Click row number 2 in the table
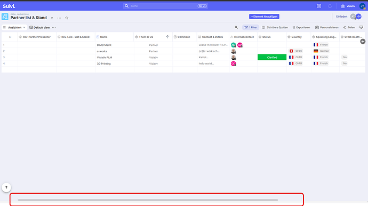Viewport: 368px width, 206px height. click(x=4, y=51)
